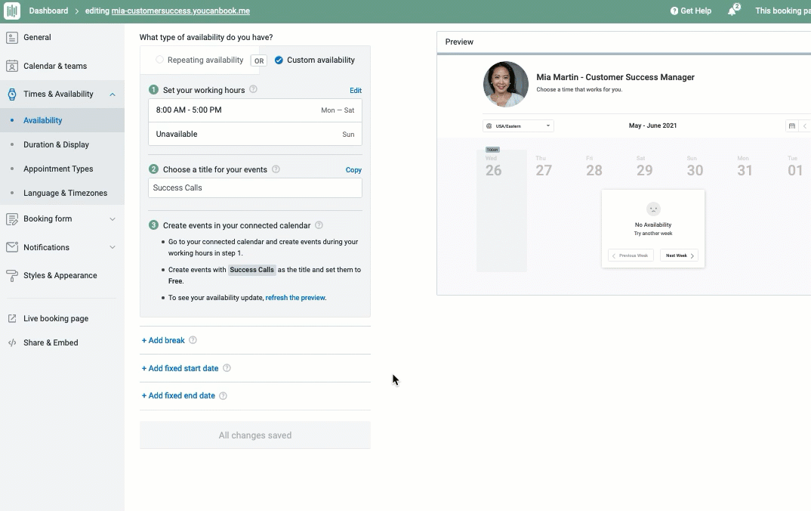Click mia-customersuccess.youcanbook.me link
The height and width of the screenshot is (511, 811).
click(x=180, y=11)
